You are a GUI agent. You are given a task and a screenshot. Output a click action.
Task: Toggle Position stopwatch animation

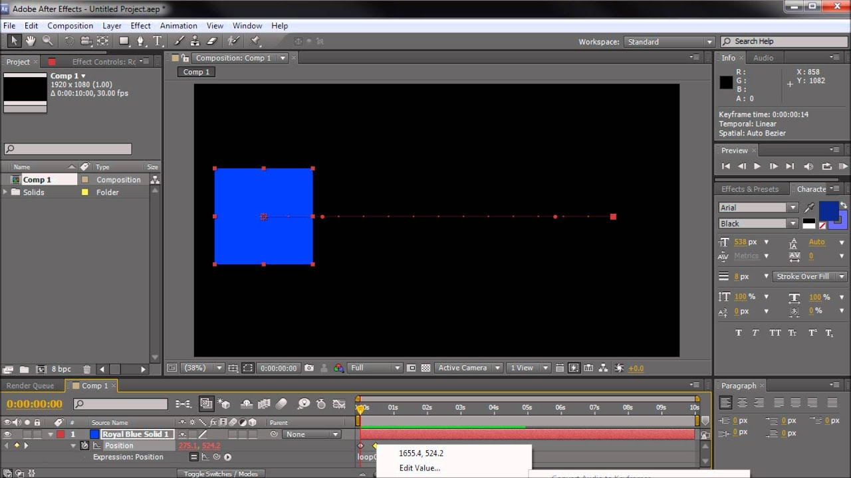tap(84, 445)
